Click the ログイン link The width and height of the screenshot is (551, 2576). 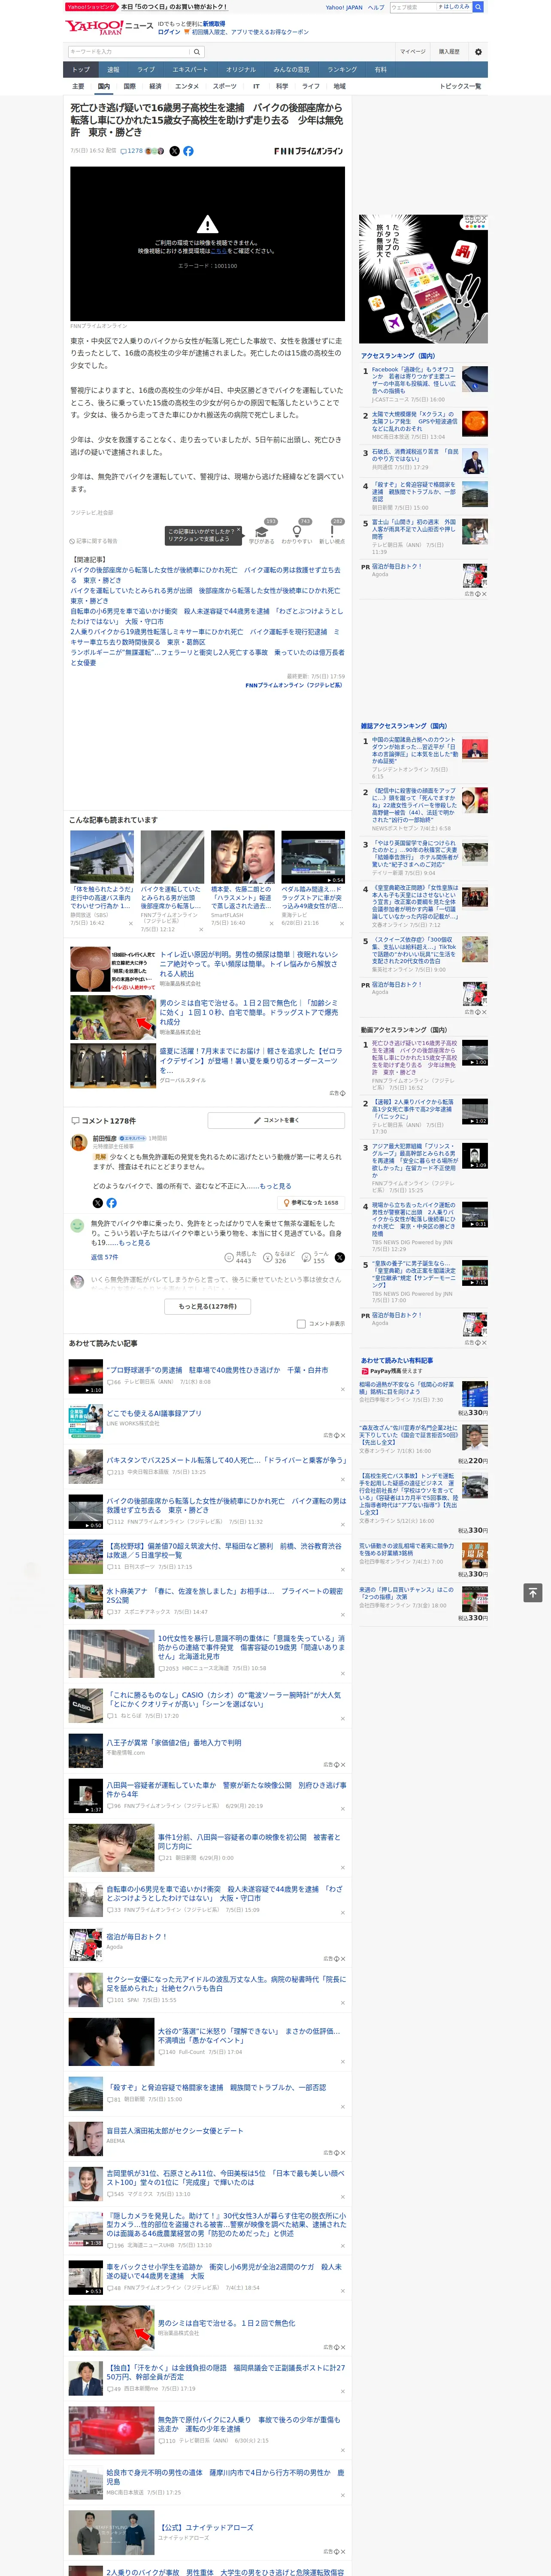coord(169,32)
